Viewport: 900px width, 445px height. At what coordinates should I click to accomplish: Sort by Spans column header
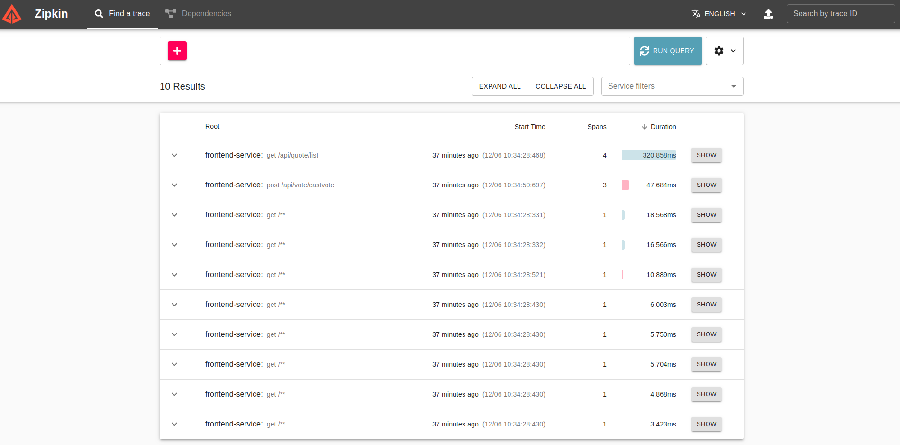pyautogui.click(x=597, y=127)
